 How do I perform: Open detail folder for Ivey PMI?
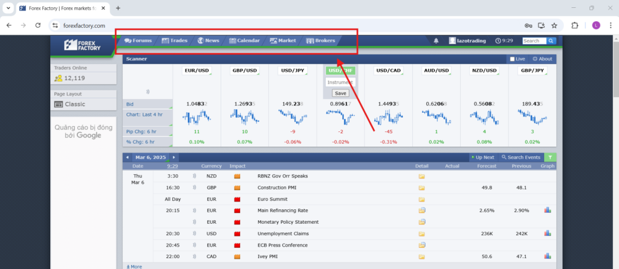tap(421, 257)
